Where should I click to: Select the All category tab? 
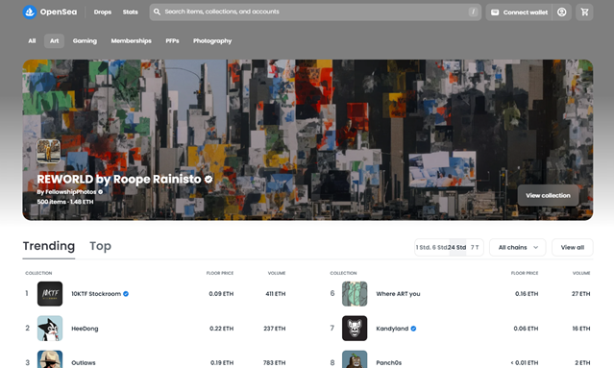(32, 40)
